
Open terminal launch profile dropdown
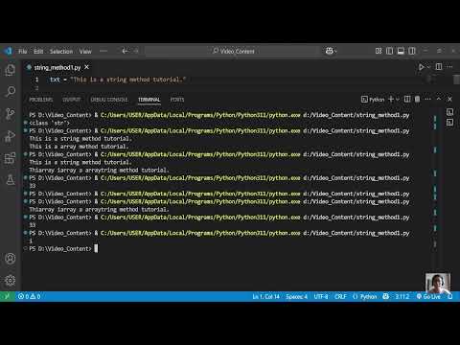pos(398,100)
